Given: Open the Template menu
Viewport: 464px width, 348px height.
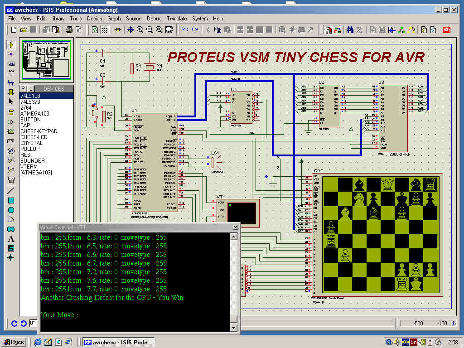Looking at the screenshot, I should point(176,19).
